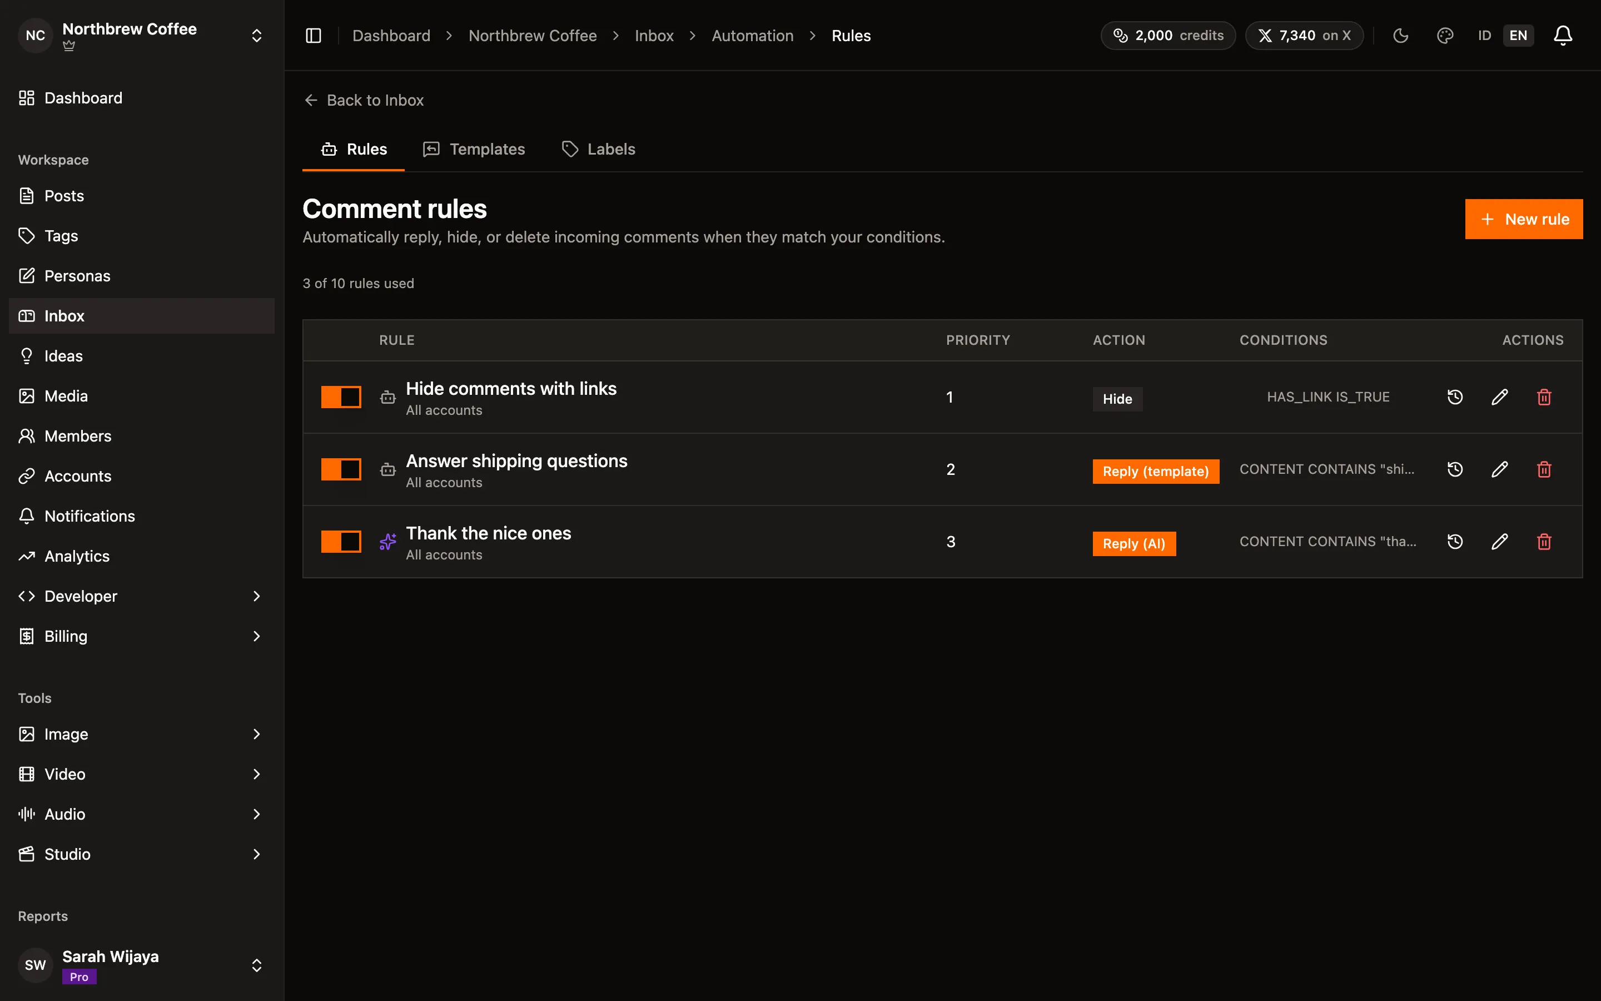This screenshot has width=1601, height=1001.
Task: Disable the Answer shipping questions rule
Action: click(x=341, y=469)
